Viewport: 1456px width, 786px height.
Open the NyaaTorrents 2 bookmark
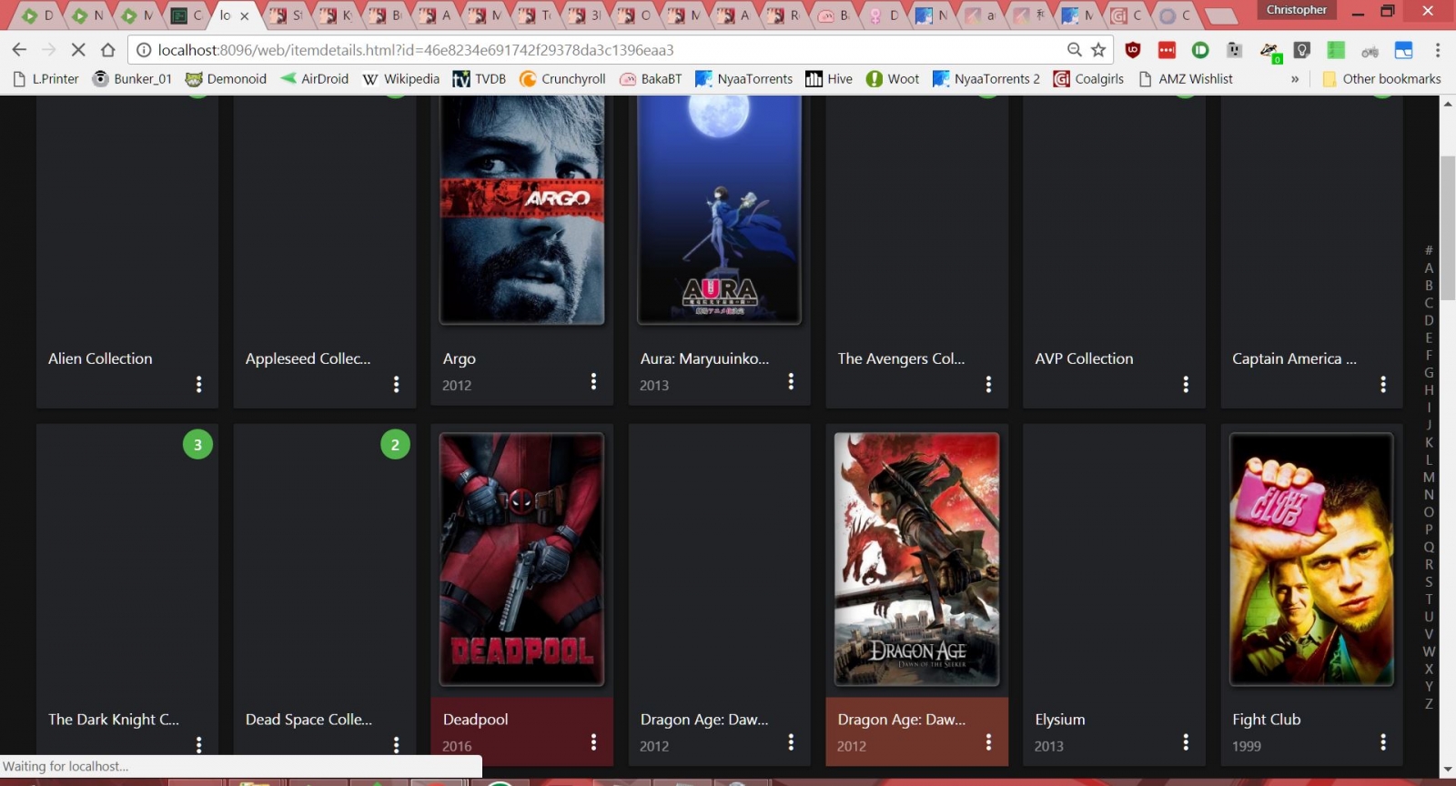pos(986,79)
